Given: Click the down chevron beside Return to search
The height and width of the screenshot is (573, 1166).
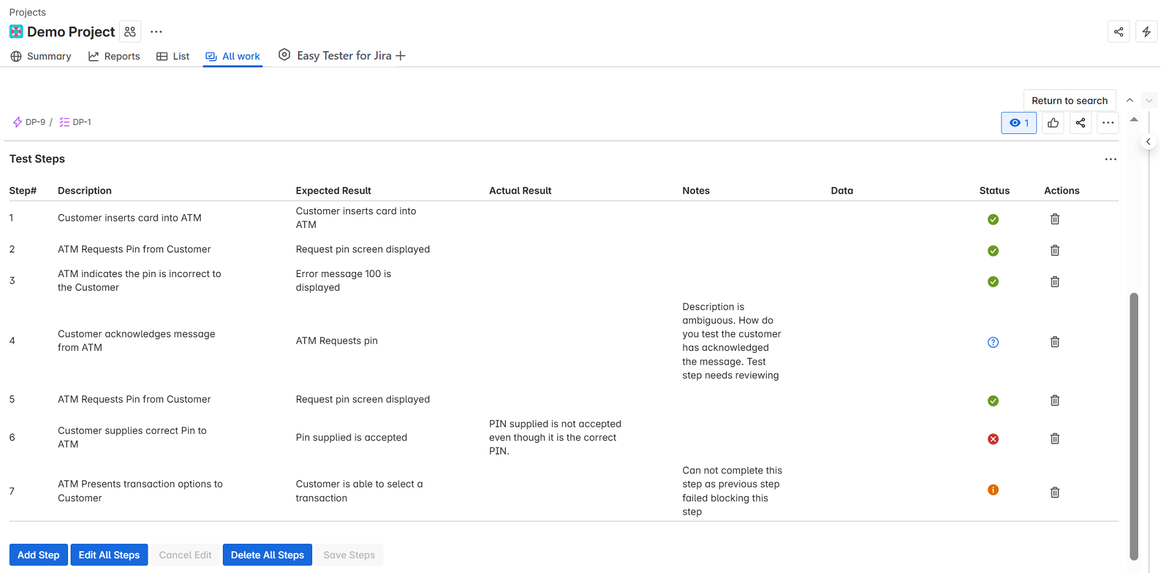Looking at the screenshot, I should 1149,100.
